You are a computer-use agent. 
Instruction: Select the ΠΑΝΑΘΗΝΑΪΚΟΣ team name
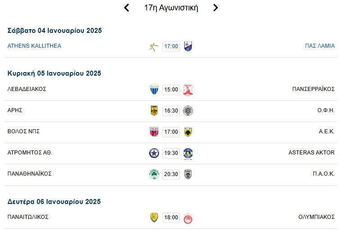pyautogui.click(x=30, y=174)
